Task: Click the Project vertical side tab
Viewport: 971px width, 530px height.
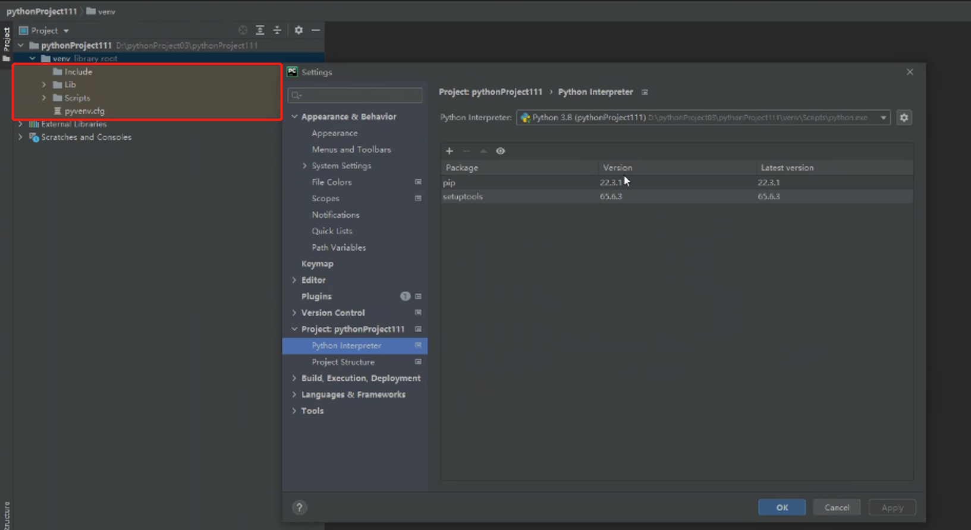Action: [x=7, y=43]
